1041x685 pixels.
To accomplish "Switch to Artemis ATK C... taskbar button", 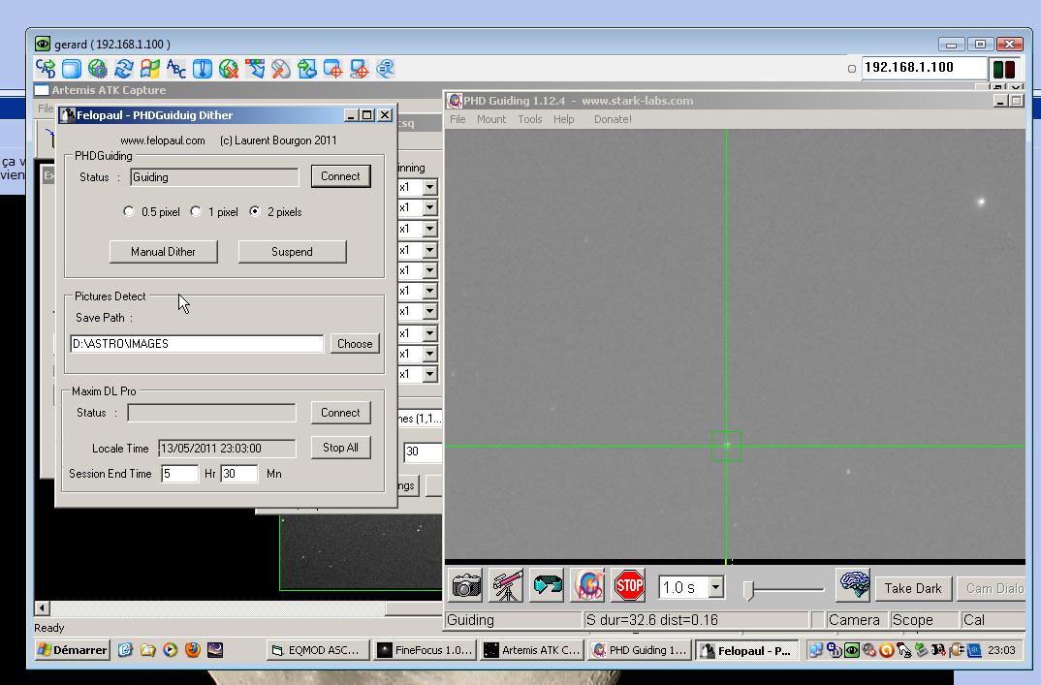I will tap(532, 650).
